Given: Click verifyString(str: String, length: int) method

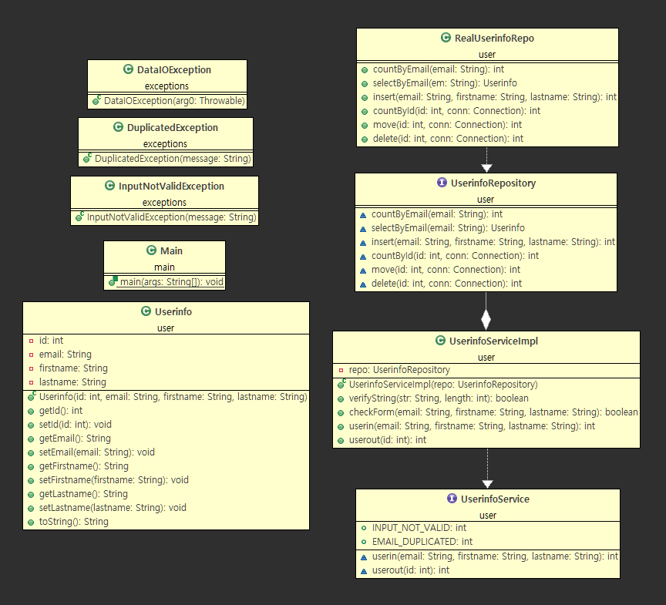Looking at the screenshot, I should (x=439, y=398).
